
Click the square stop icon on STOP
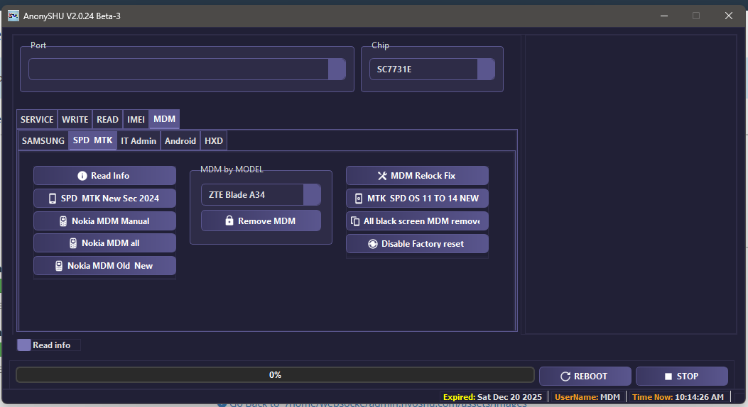[x=668, y=377]
